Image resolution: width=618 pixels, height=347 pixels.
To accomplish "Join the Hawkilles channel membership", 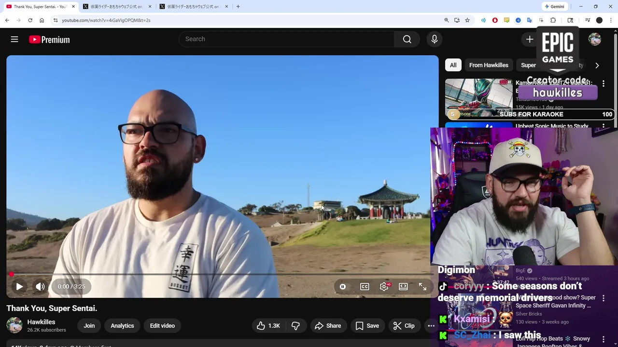I will click(89, 326).
